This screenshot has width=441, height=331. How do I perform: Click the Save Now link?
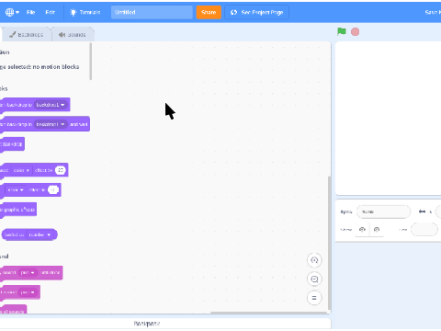tap(433, 12)
